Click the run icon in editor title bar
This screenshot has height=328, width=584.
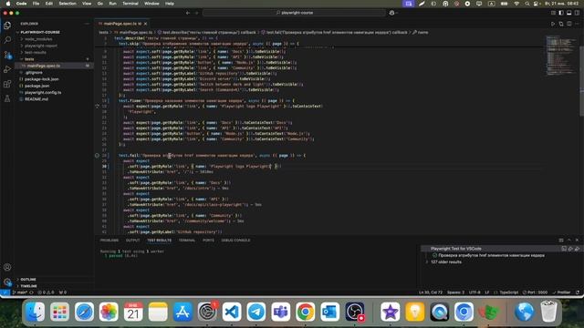coord(553,24)
